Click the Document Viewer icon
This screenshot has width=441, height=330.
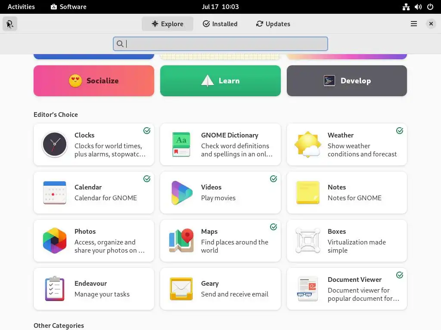[x=307, y=289]
